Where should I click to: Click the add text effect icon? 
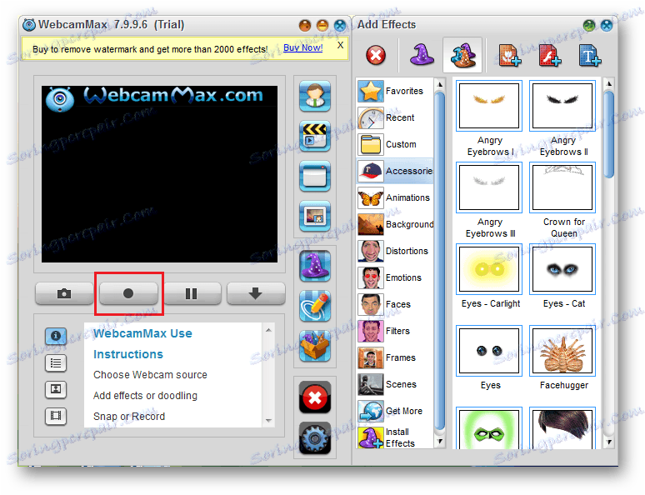tap(590, 56)
